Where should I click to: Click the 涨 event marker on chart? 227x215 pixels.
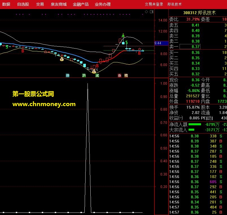pos(119,75)
